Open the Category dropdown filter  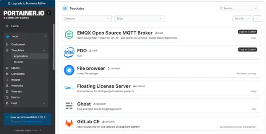click(86, 19)
